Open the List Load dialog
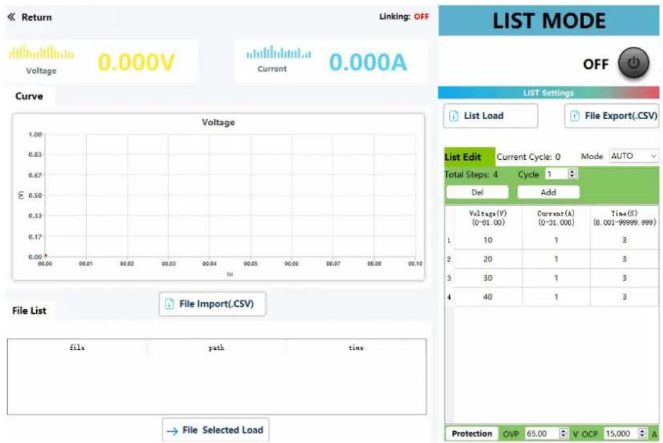 coord(490,115)
